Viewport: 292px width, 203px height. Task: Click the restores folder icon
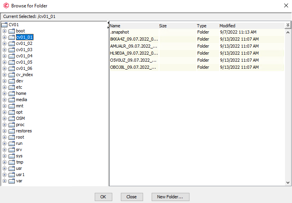click(x=11, y=131)
